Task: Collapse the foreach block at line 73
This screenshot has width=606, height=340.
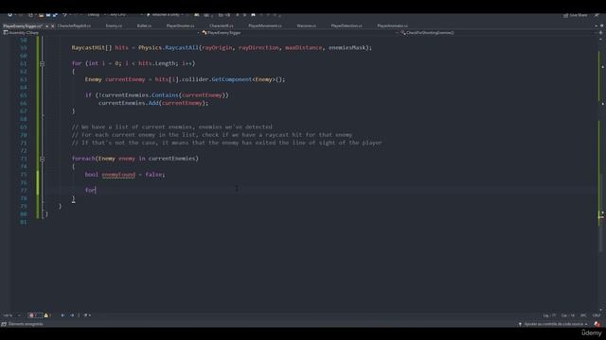Action: point(42,159)
